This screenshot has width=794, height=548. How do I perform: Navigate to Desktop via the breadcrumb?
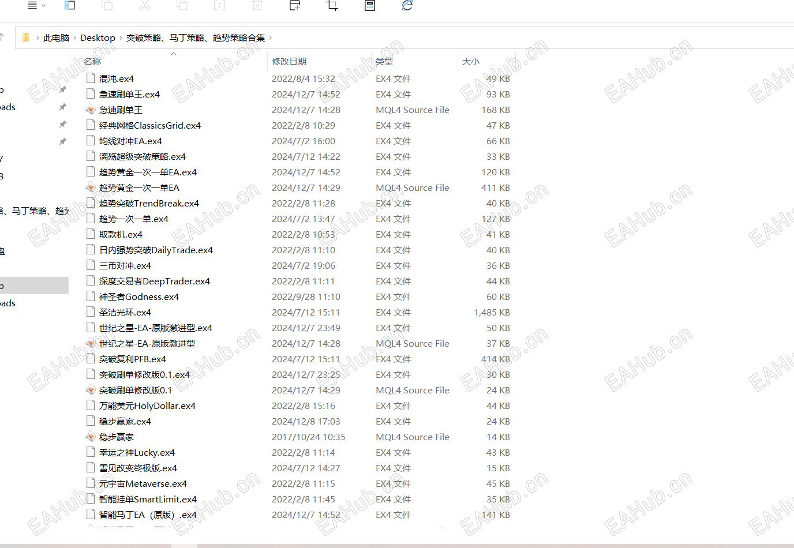pyautogui.click(x=98, y=37)
